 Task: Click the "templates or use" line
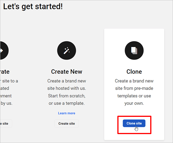pos(134,96)
